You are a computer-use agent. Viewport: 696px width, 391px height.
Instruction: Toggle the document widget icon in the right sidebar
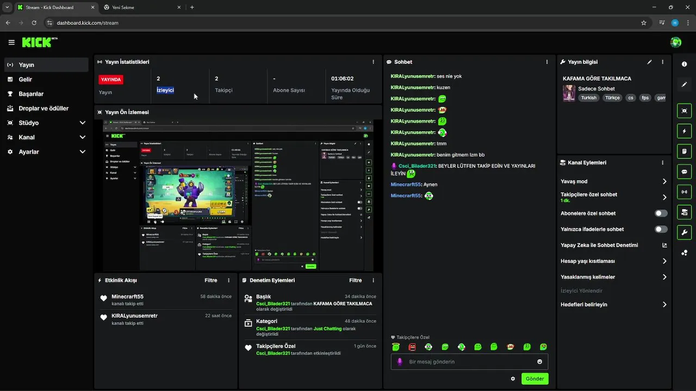[x=684, y=151]
